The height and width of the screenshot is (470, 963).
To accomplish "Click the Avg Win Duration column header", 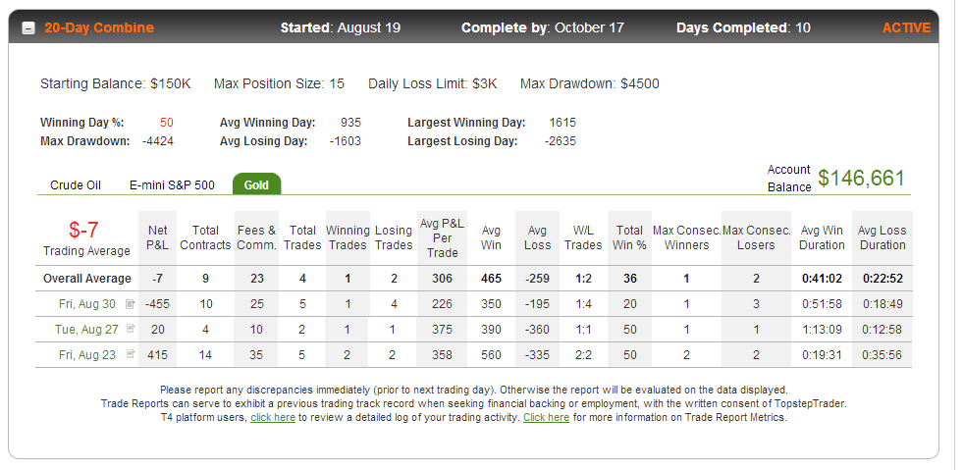I will (822, 237).
